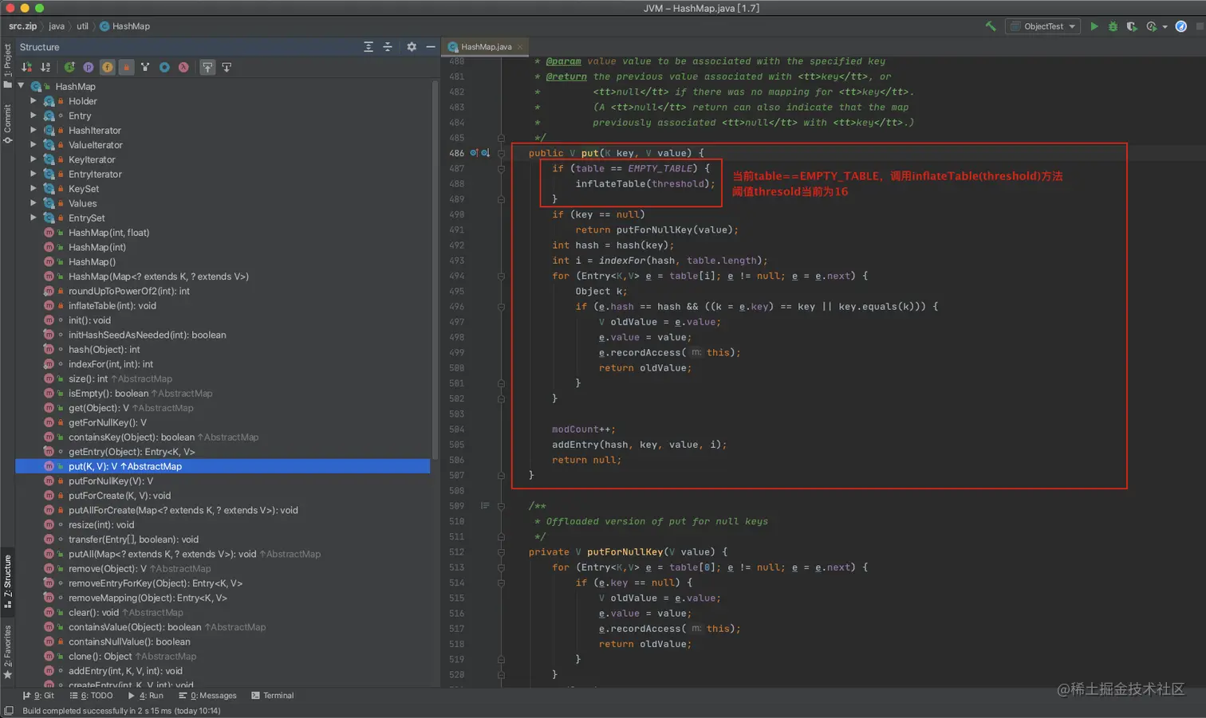Expand the EntrySet node
1206x718 pixels.
point(33,218)
